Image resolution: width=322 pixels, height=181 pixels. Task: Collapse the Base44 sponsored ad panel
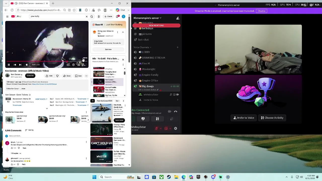(123, 32)
